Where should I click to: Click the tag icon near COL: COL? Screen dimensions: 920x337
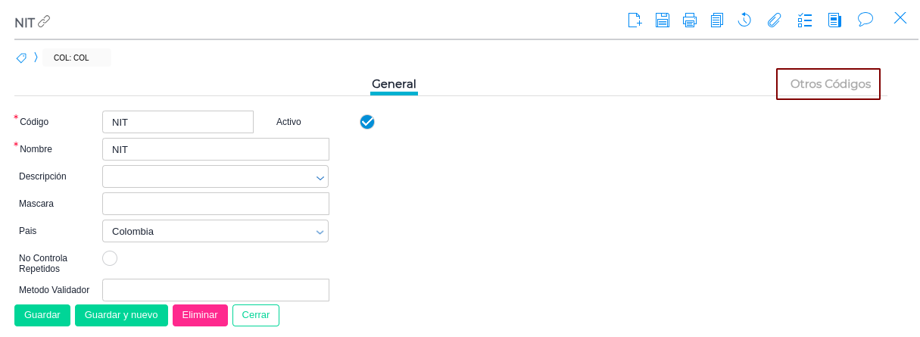[21, 58]
